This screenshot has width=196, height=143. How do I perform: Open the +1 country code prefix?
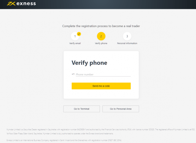pyautogui.click(x=73, y=74)
